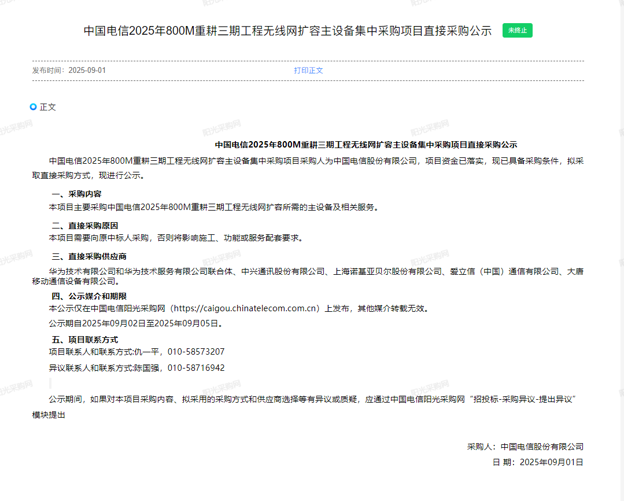The image size is (624, 501).
Task: Click the 采购人：中国电信股份有限公司 signature
Action: (525, 447)
